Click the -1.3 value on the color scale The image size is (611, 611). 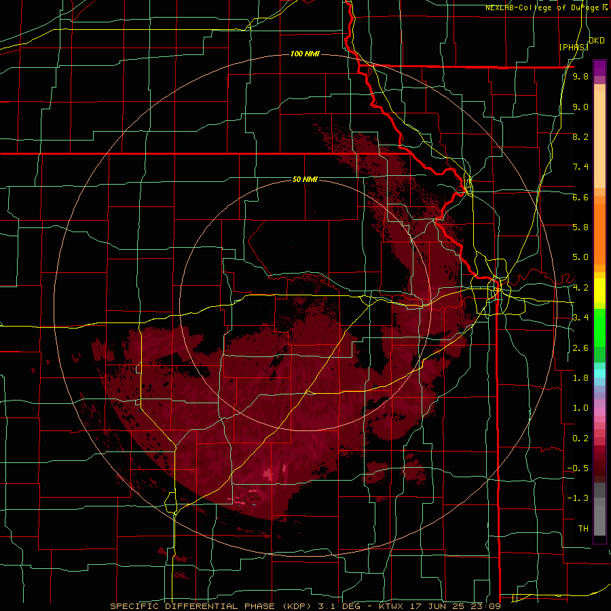[x=578, y=498]
